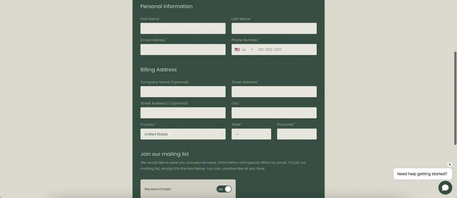Click the Street Address field
The image size is (457, 198).
point(274,92)
